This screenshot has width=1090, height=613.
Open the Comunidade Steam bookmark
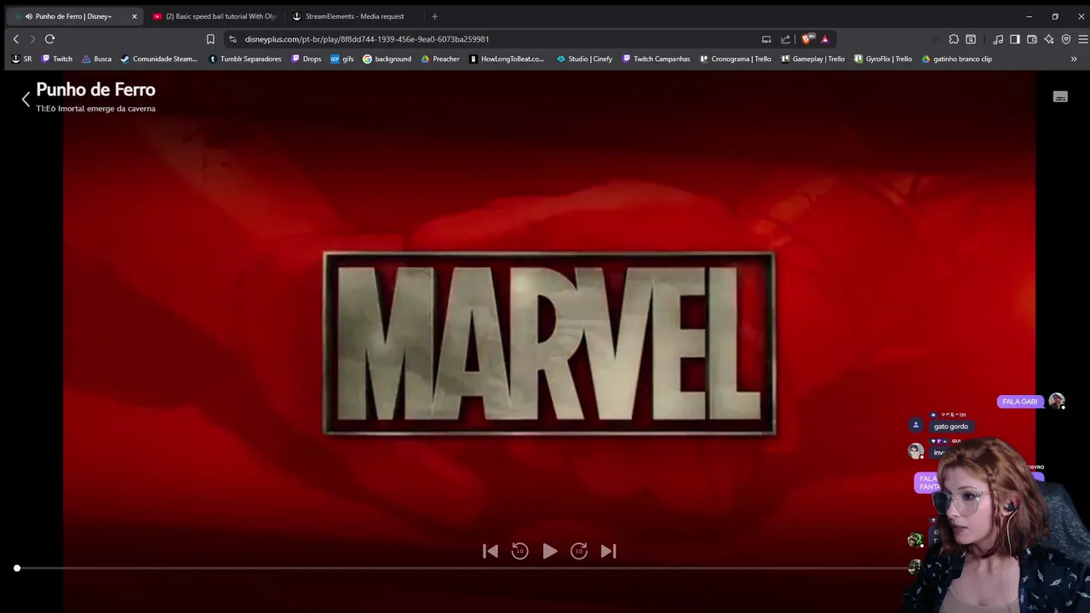pyautogui.click(x=159, y=59)
